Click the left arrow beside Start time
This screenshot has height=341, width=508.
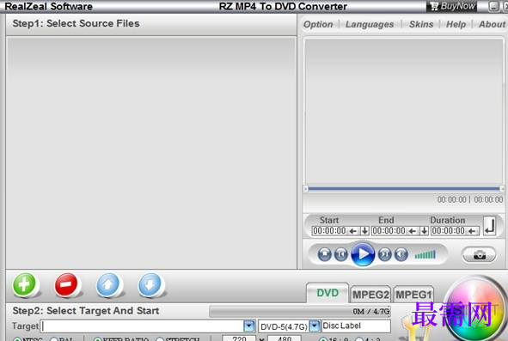pyautogui.click(x=353, y=231)
